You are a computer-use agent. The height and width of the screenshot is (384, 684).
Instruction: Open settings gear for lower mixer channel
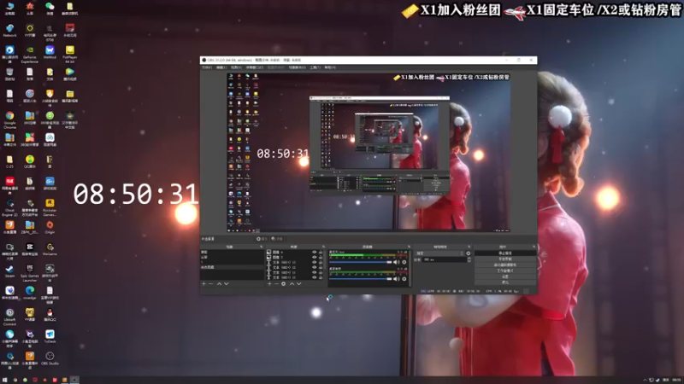(x=404, y=279)
